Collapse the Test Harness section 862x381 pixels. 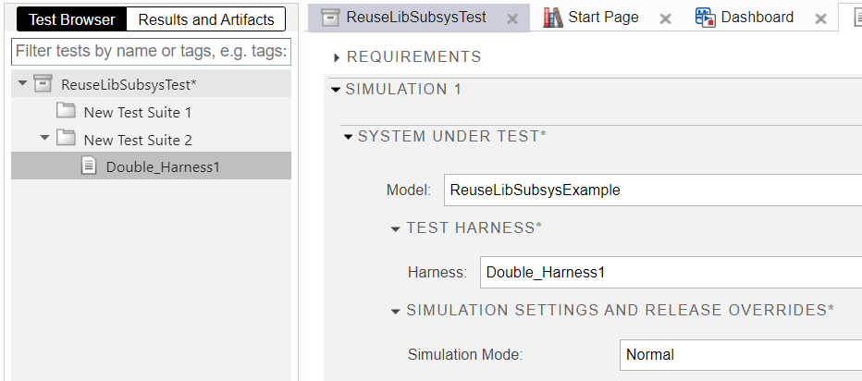395,228
